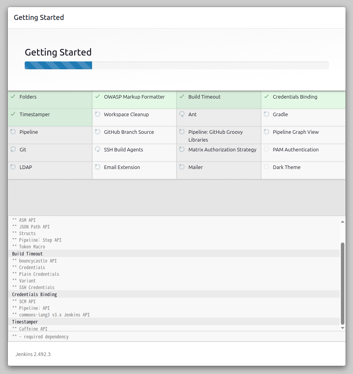Image resolution: width=353 pixels, height=374 pixels.
Task: Click the green checkmark beside Folders
Action: (13, 97)
